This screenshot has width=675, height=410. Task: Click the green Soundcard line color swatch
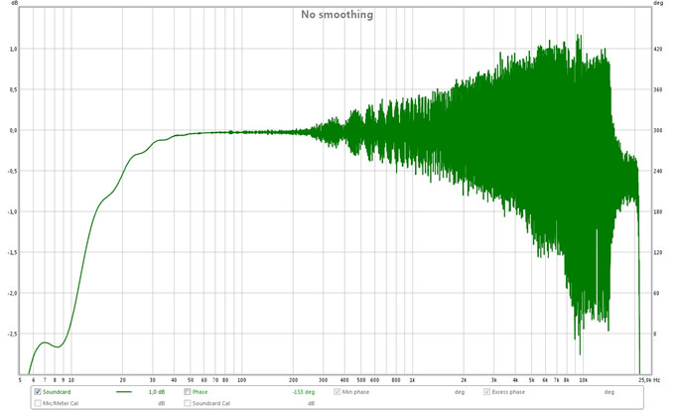point(124,392)
